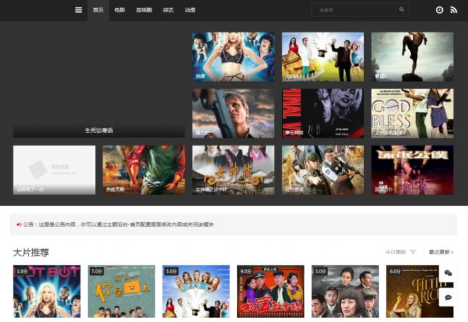The height and width of the screenshot is (322, 468).
Task: Open the 5.0分 rated drama poster
Action: click(x=345, y=291)
